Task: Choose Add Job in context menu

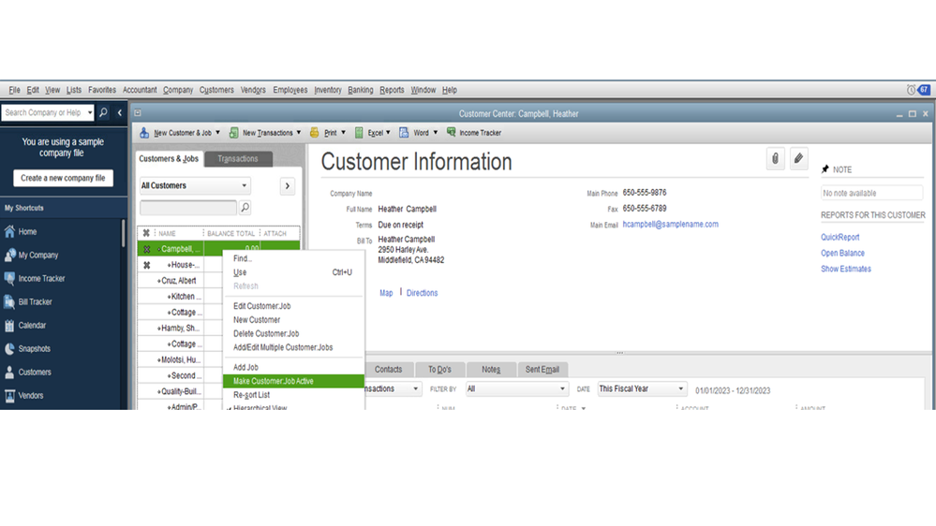Action: click(x=245, y=368)
